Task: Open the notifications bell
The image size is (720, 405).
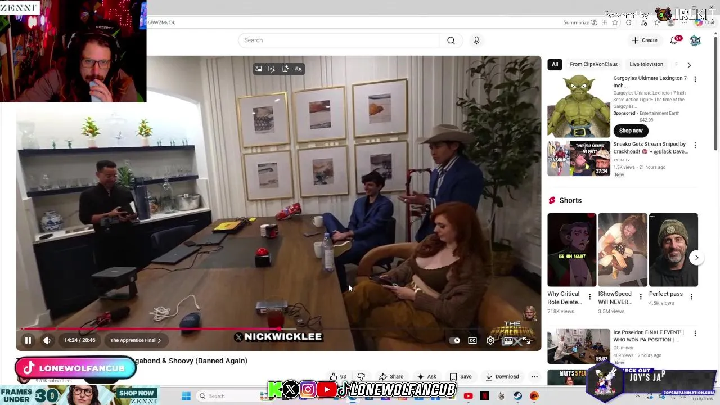Action: 674,40
